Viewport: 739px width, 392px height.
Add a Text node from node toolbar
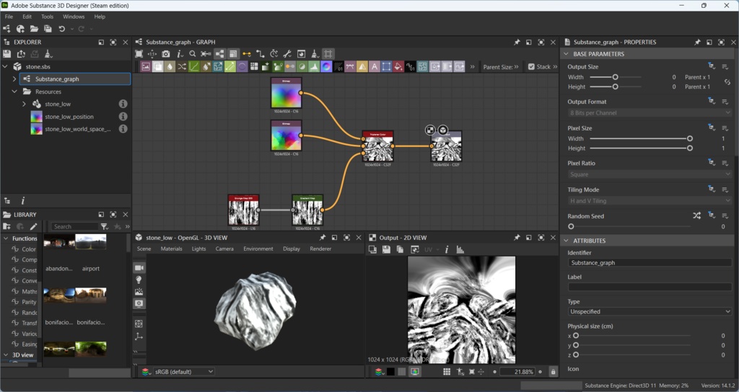click(375, 67)
